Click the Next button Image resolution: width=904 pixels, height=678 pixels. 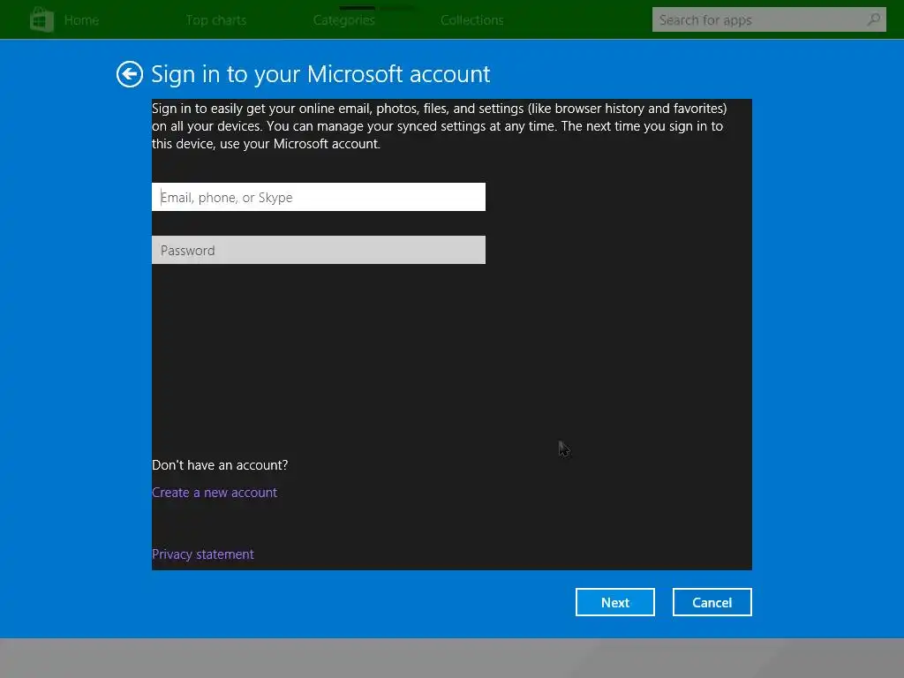pos(615,602)
